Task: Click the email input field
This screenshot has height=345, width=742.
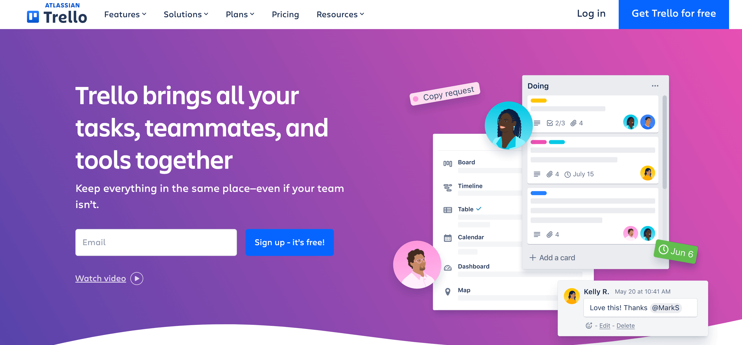Action: pos(156,242)
